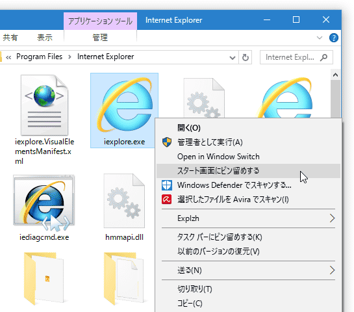Viewport: 354px width, 312px height.
Task: Select the partially hidden gear file icon
Action: [x=204, y=97]
